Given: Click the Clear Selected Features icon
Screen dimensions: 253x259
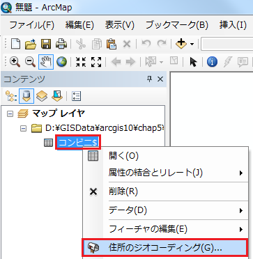Looking at the screenshot, I should click(x=174, y=61).
